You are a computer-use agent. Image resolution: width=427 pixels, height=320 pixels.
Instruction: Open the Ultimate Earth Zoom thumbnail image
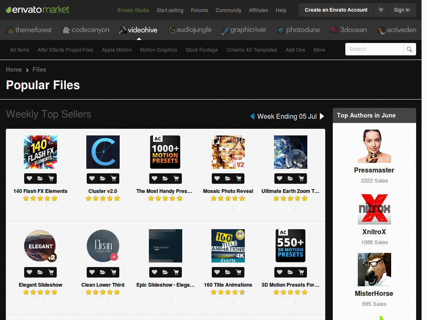290,152
